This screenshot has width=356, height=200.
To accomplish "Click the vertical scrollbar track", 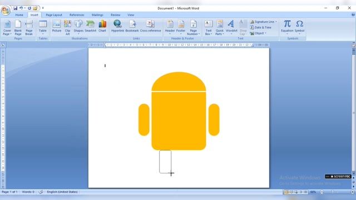I will tap(354, 113).
